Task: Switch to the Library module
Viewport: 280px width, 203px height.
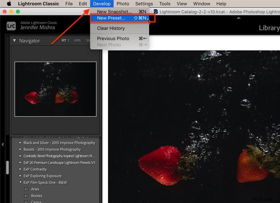Action: (x=269, y=28)
